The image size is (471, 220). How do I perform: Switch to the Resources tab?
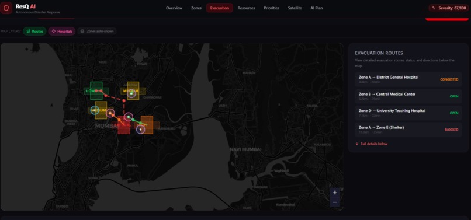[x=247, y=8]
